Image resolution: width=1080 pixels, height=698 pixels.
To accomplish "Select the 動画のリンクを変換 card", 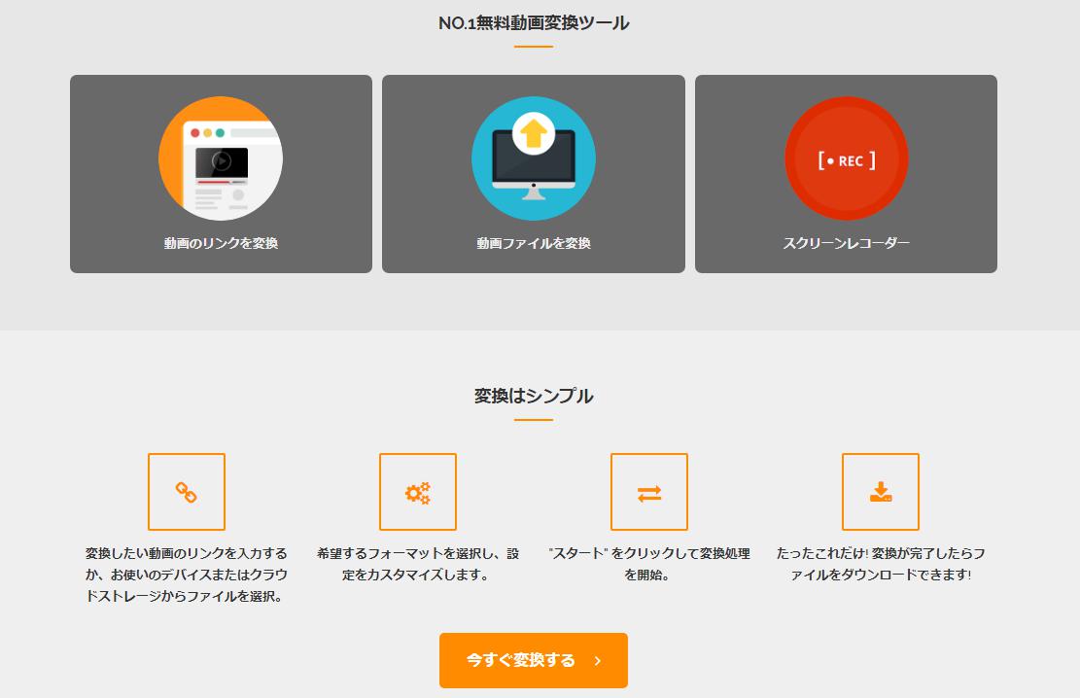I will click(220, 173).
